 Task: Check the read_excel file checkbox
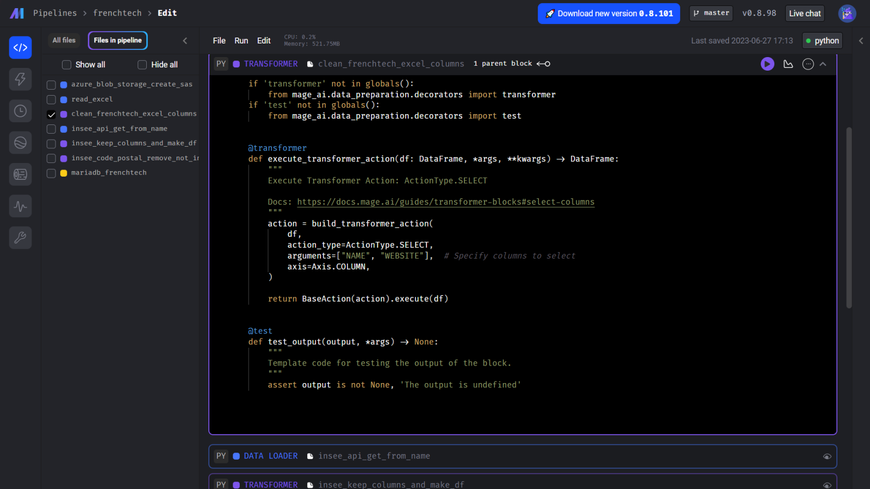coord(51,99)
